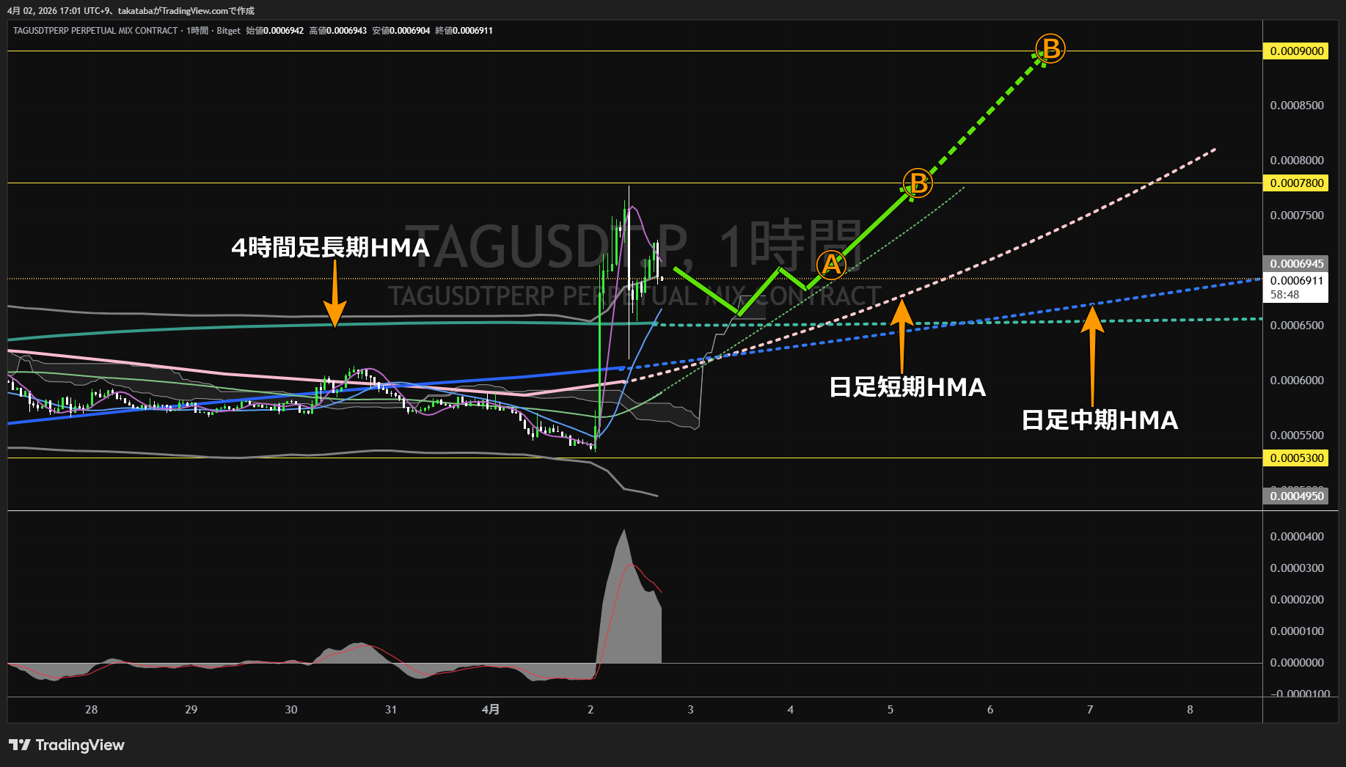
Task: Select the circled B marker near 0.0007800 line
Action: tap(917, 183)
